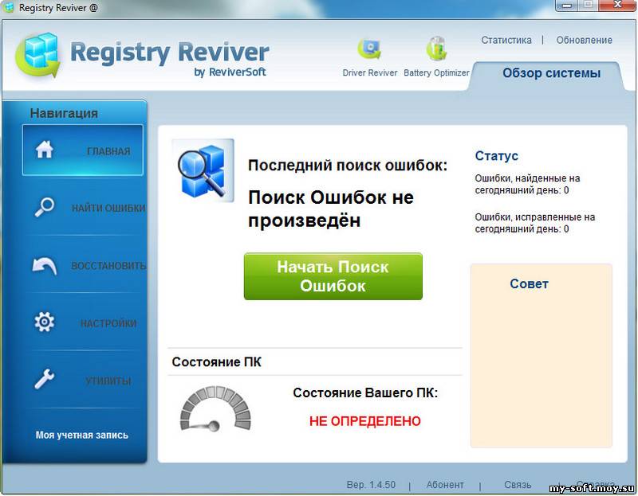Click the undo arrow icon for Восстановить

point(45,265)
